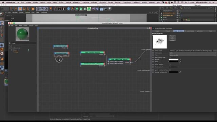Click the Render to Picture Viewer icon
The height and width of the screenshot is (122, 217).
point(59,9)
